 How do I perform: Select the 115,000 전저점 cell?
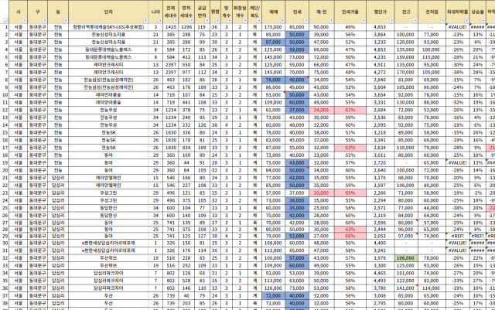pyautogui.click(x=432, y=57)
